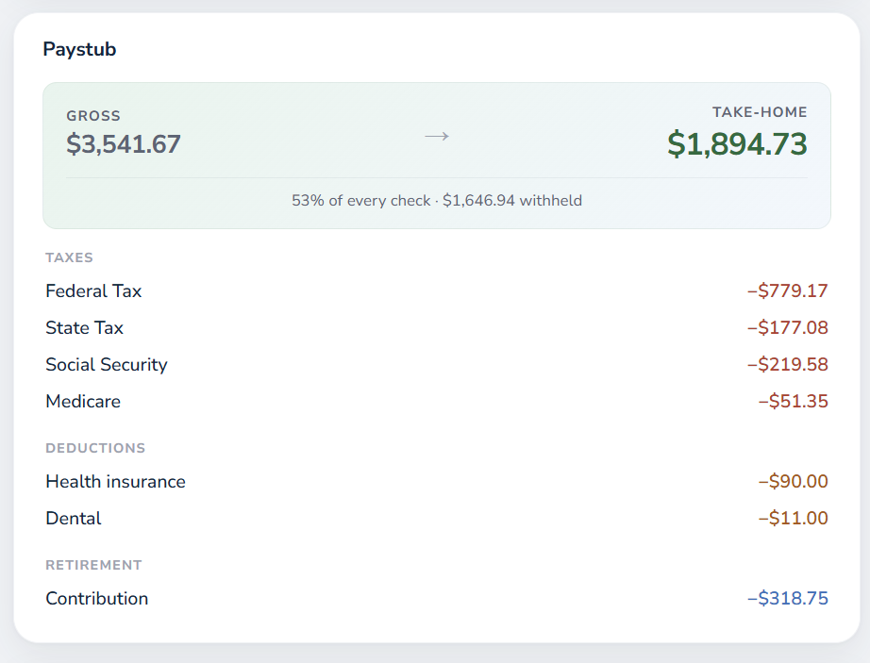
Task: Click the –$177.08 state tax amount
Action: [x=788, y=327]
